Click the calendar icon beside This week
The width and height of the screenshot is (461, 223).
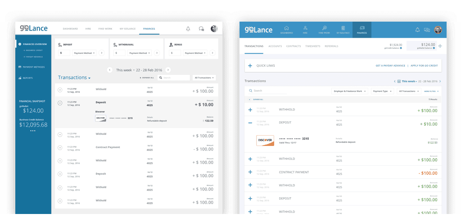399,81
